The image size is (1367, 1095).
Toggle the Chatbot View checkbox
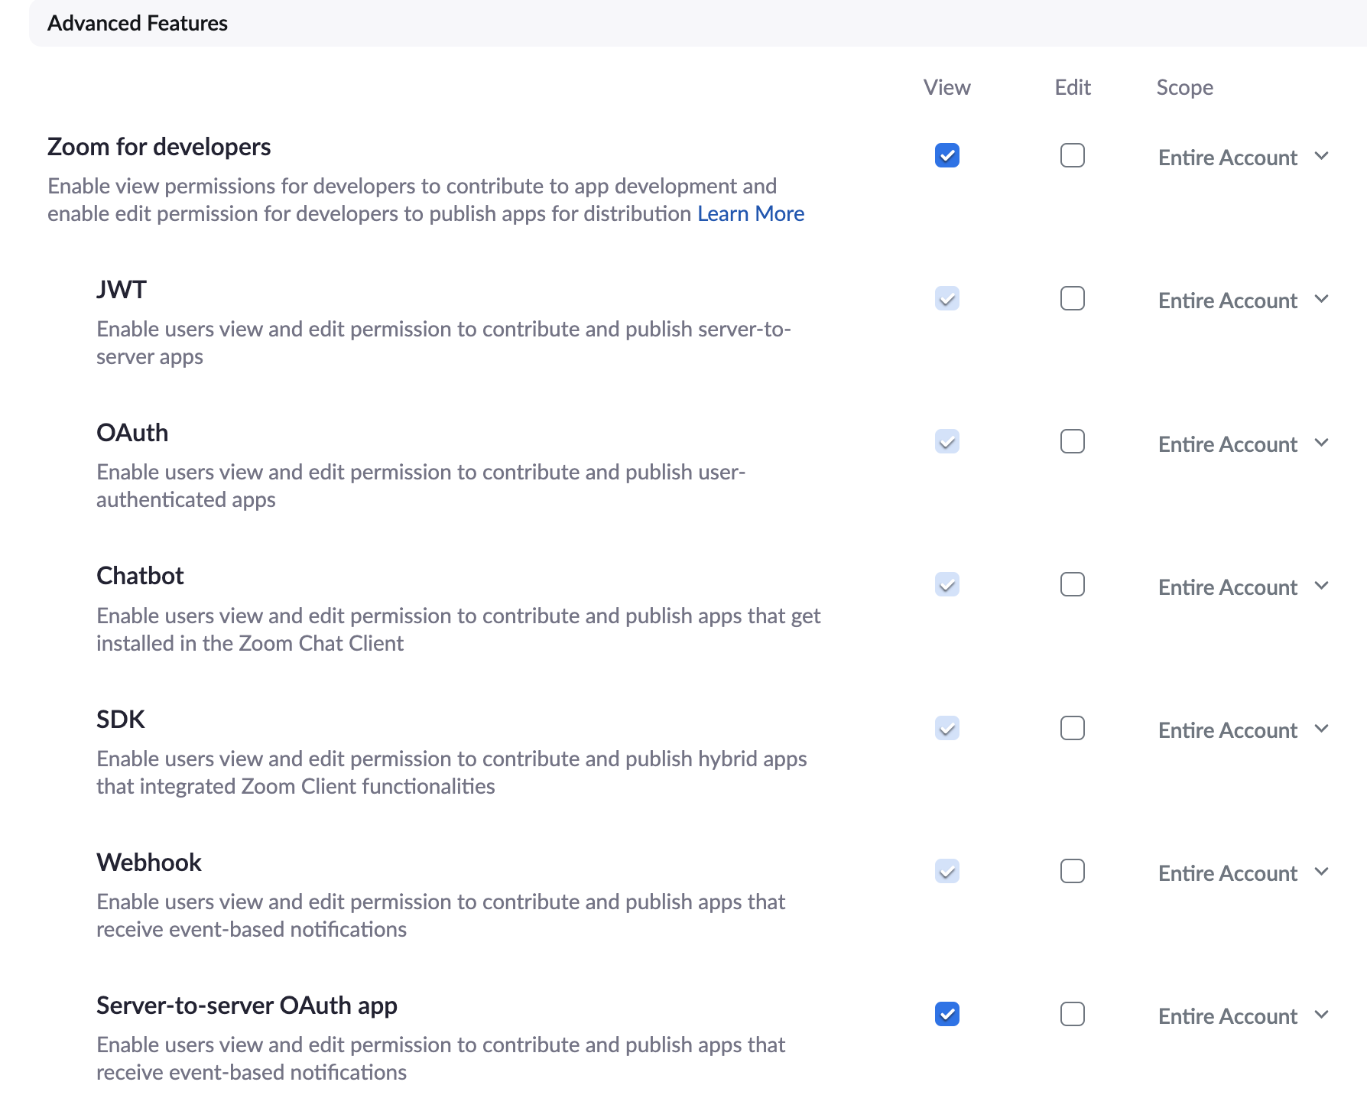coord(947,584)
